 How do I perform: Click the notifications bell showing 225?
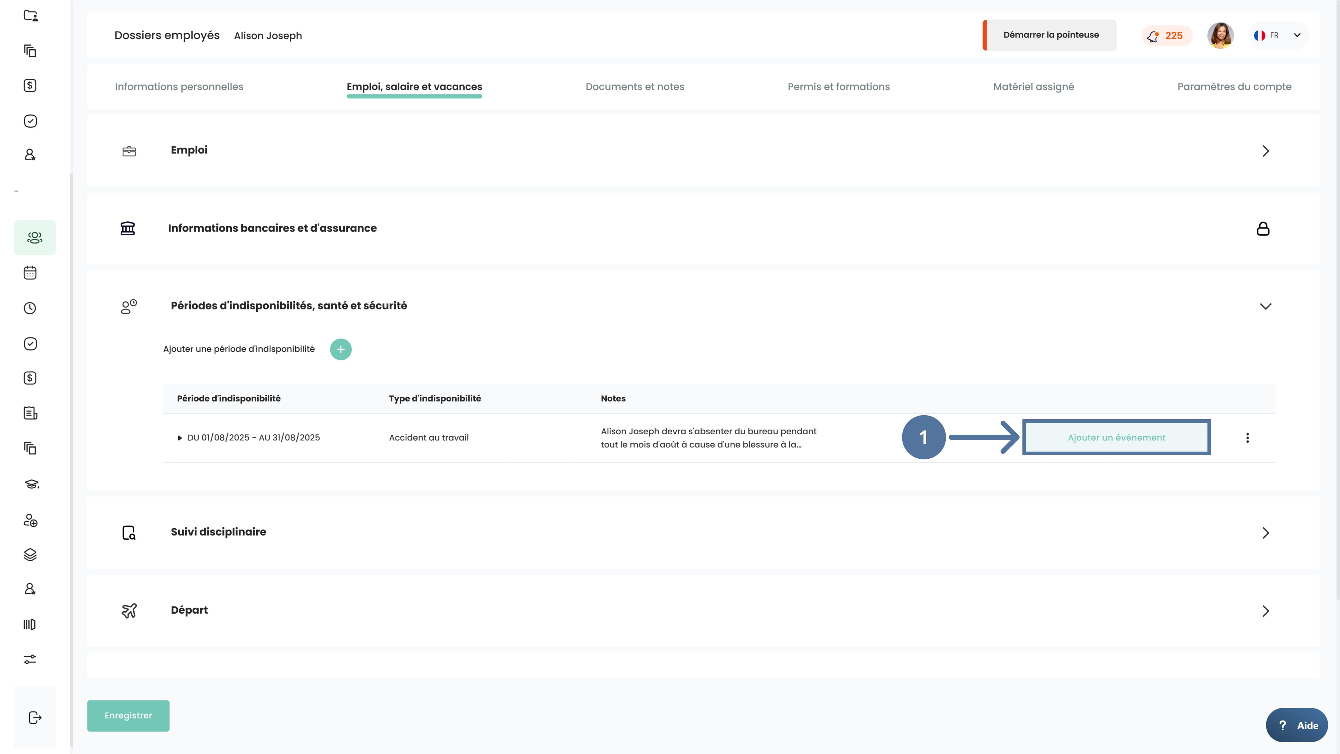coord(1166,36)
